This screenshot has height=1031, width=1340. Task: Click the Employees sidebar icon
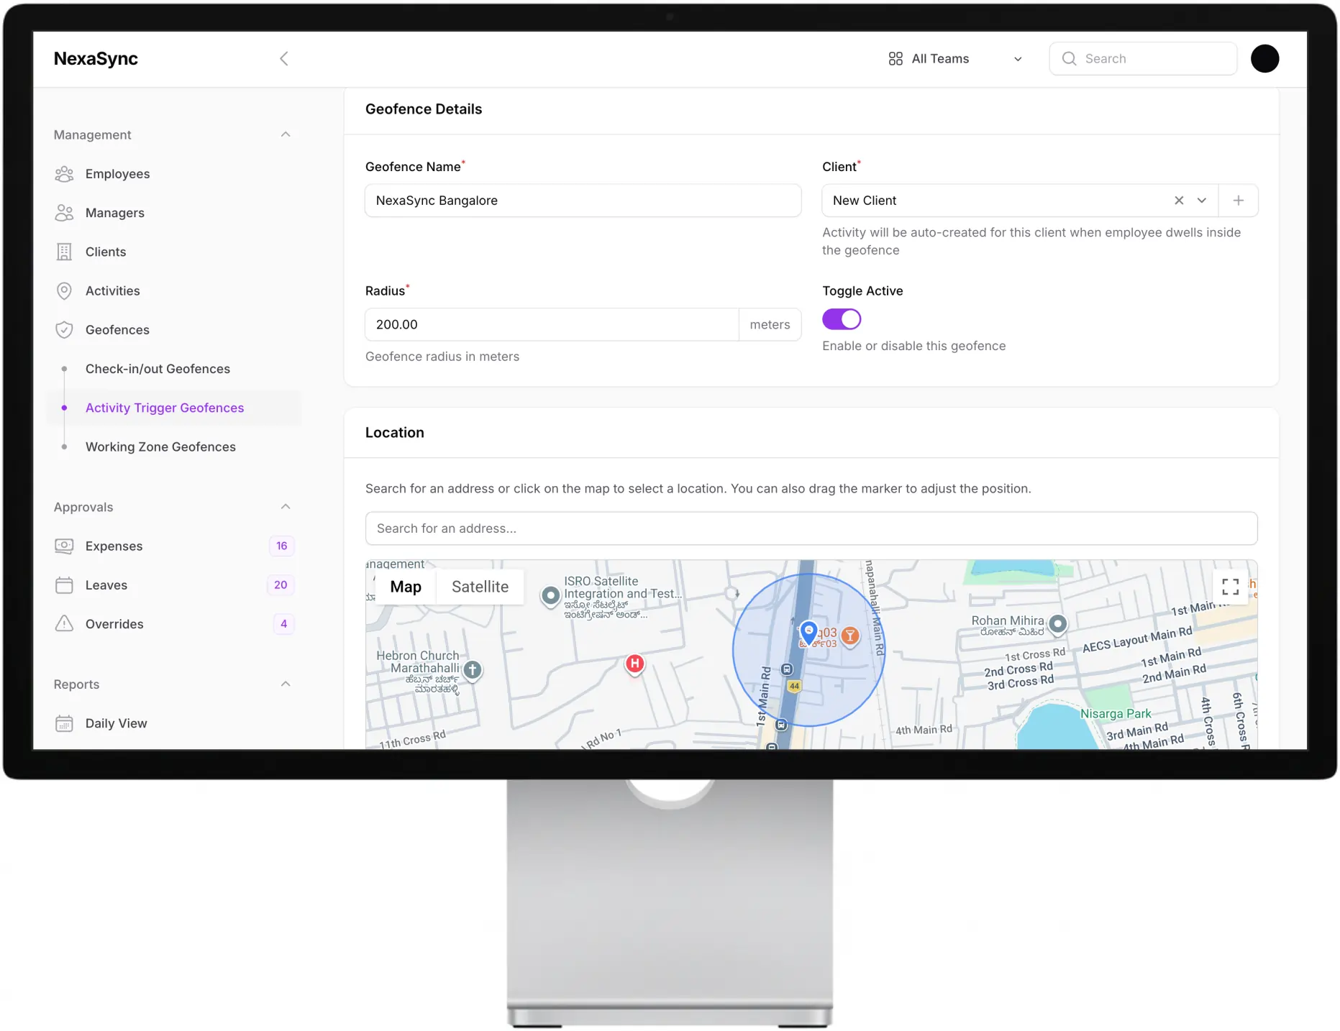click(x=64, y=174)
